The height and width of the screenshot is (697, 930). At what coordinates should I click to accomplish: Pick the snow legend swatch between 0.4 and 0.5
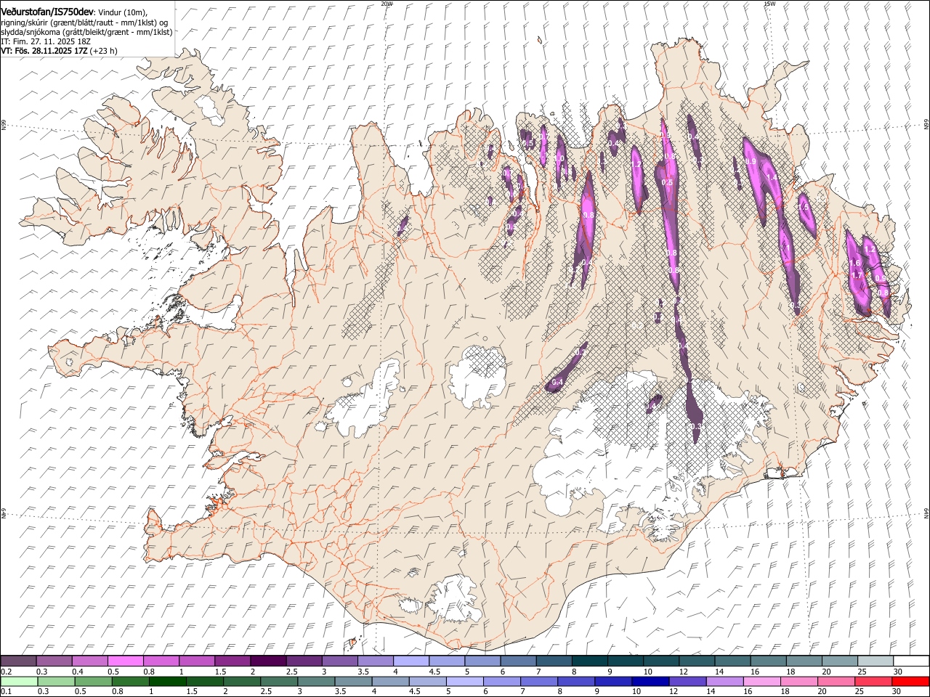click(90, 661)
